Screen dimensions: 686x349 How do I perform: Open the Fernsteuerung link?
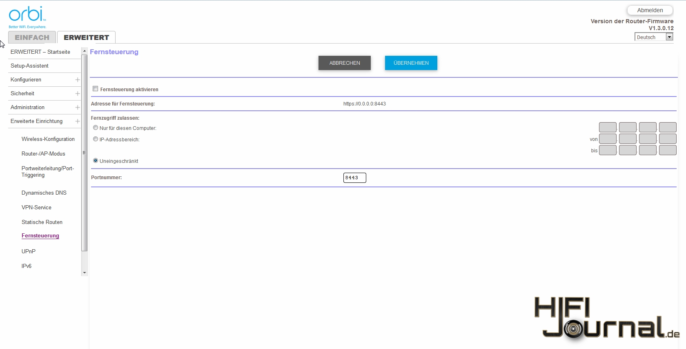[40, 236]
